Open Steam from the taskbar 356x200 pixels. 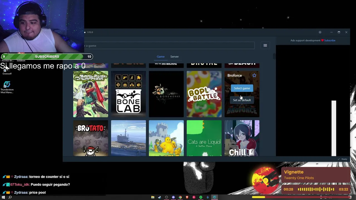click(159, 197)
